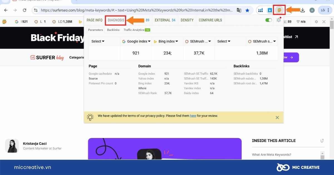Click the n/a heart icon in SEObar

[x=301, y=21]
